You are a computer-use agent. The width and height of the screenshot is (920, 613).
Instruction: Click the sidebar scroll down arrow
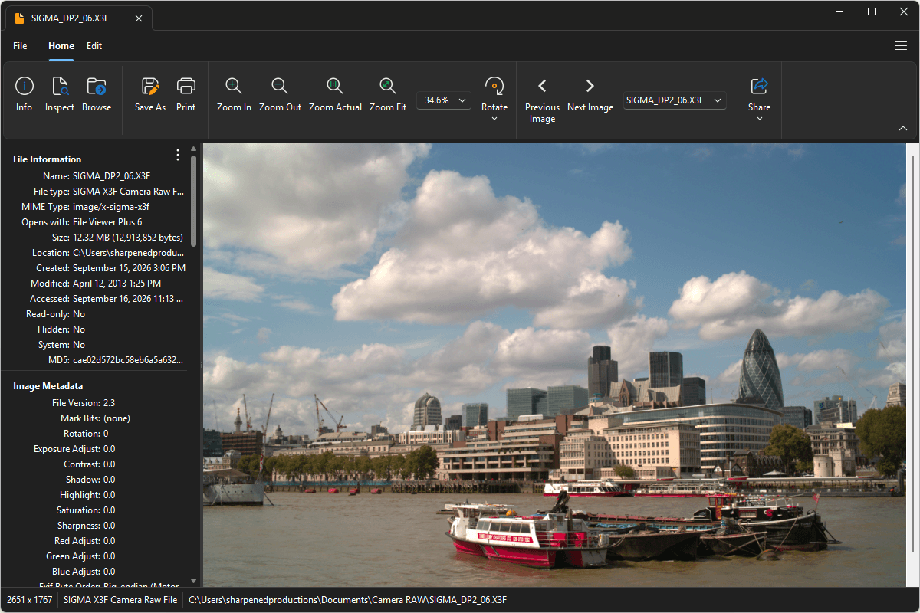coord(194,582)
